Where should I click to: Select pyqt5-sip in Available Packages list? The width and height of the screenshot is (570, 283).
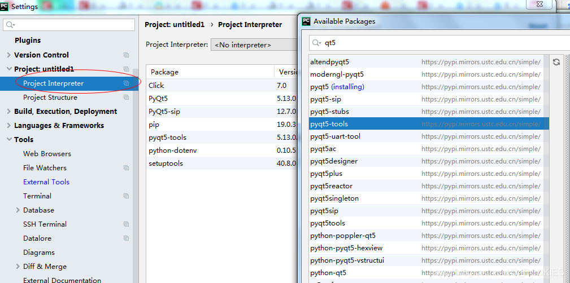pos(426,99)
